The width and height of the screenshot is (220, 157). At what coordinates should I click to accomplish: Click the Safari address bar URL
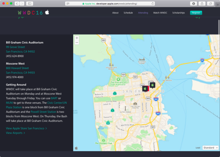point(110,3)
